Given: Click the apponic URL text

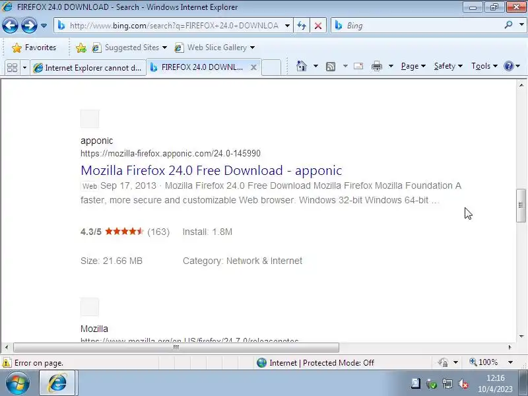Looking at the screenshot, I should tap(170, 154).
